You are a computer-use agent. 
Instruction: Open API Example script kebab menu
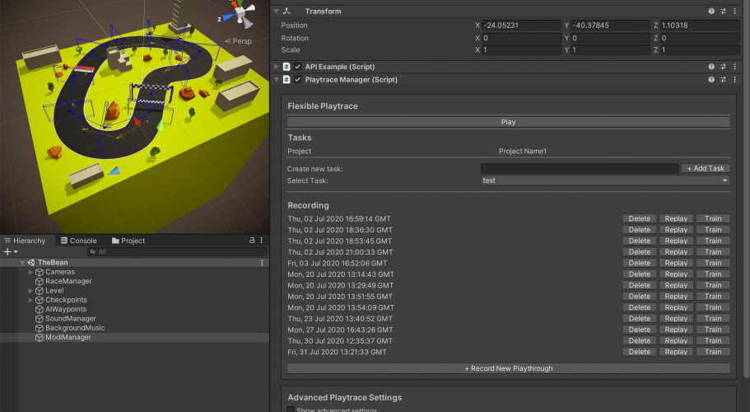(x=735, y=67)
